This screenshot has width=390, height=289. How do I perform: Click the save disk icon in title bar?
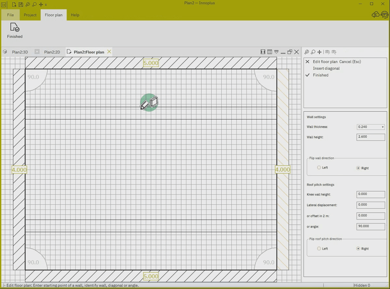pos(21,5)
